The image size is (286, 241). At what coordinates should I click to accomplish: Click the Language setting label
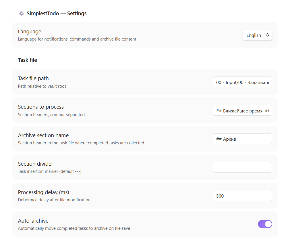(30, 32)
